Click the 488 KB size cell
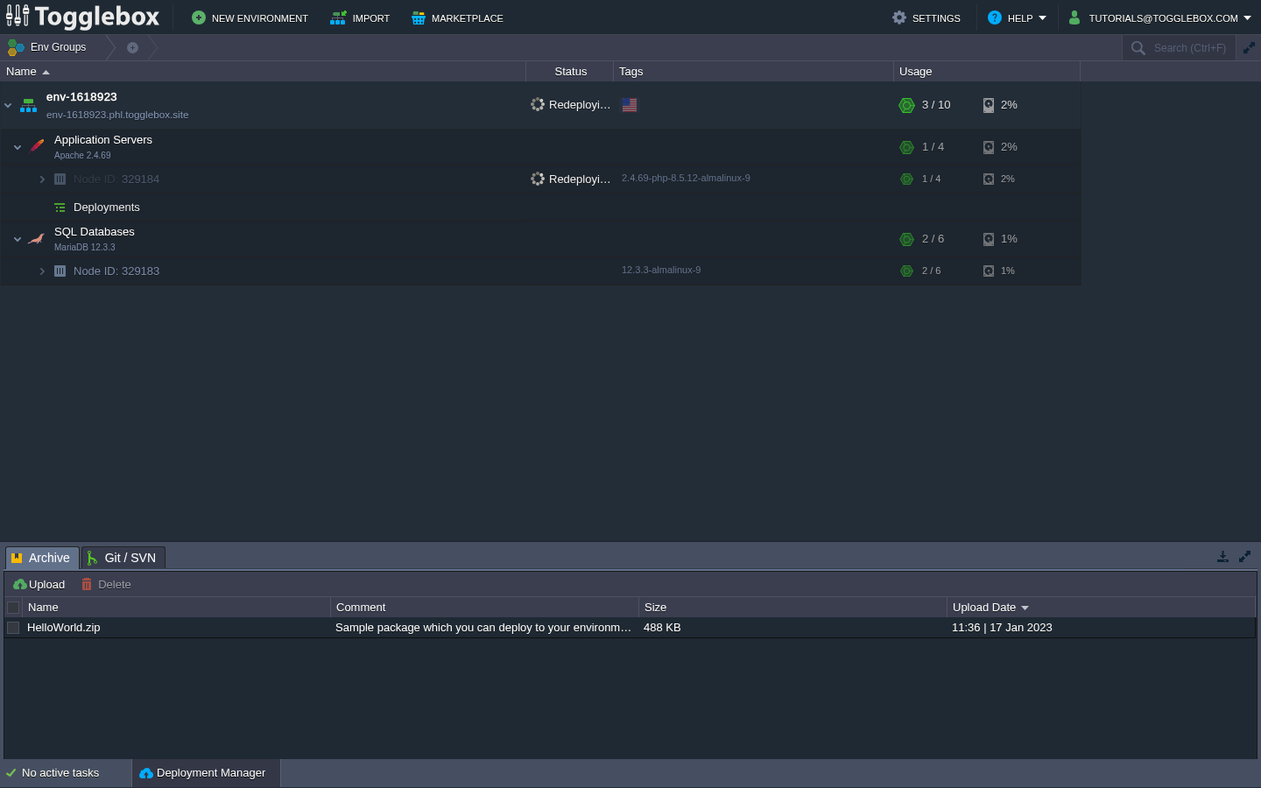The image size is (1261, 788). pos(662,628)
